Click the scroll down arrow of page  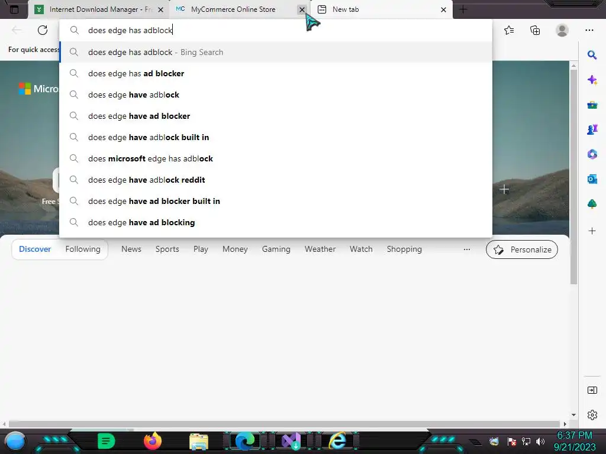(x=573, y=414)
